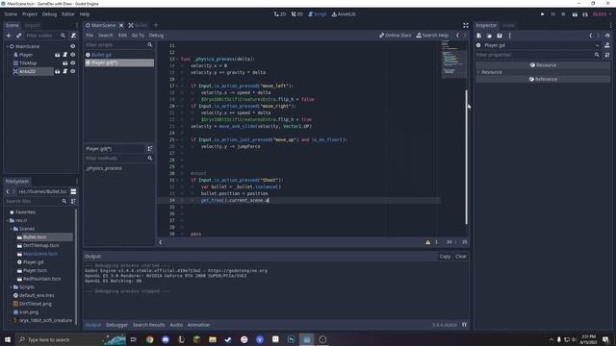Instance a child scene with link icon
This screenshot has height=346, width=616.
18,36
